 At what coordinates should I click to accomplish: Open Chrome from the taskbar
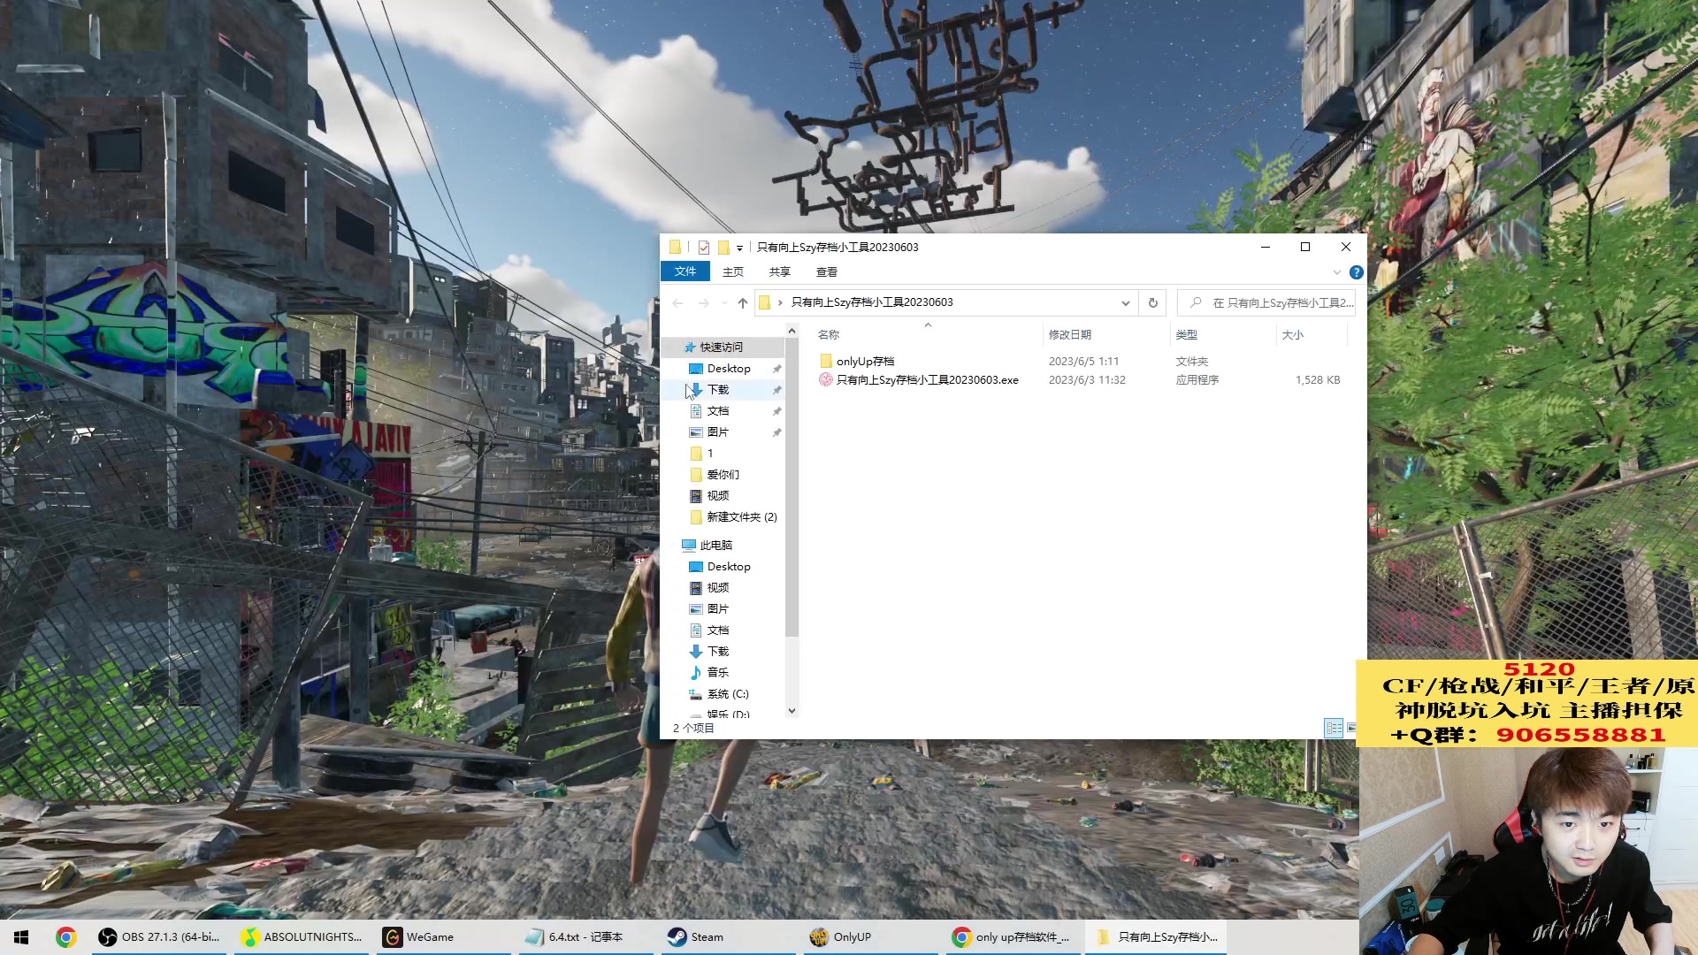pos(65,936)
